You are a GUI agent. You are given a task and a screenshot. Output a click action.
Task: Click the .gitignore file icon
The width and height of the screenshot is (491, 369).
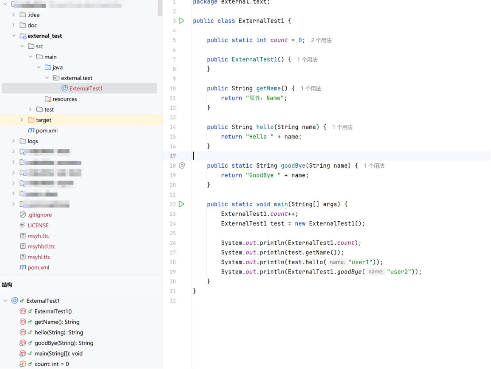tap(23, 215)
